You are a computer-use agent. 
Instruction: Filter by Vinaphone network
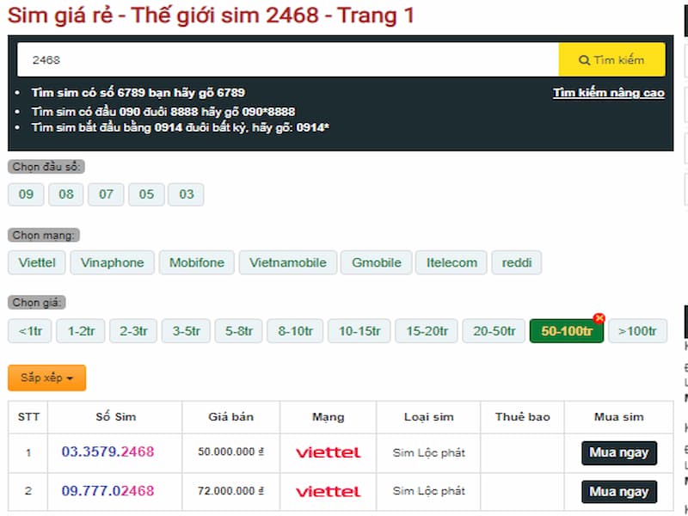point(113,262)
